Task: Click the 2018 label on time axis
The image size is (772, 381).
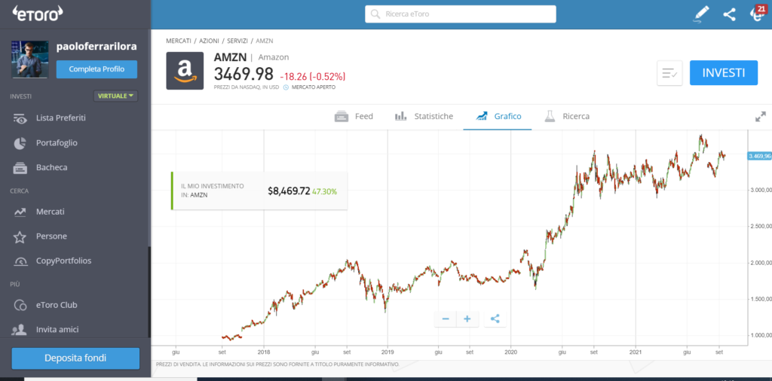Action: click(263, 352)
